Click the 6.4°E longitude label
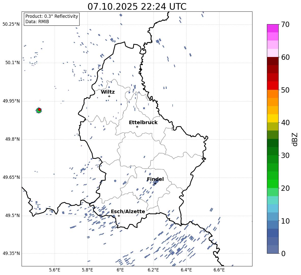The height and width of the screenshot is (275, 301). point(186,270)
